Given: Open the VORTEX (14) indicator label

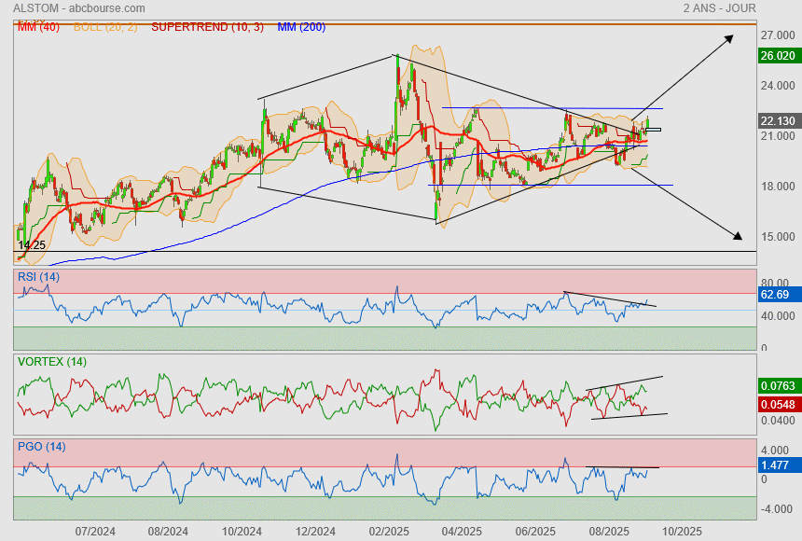Looking at the screenshot, I should click(52, 361).
